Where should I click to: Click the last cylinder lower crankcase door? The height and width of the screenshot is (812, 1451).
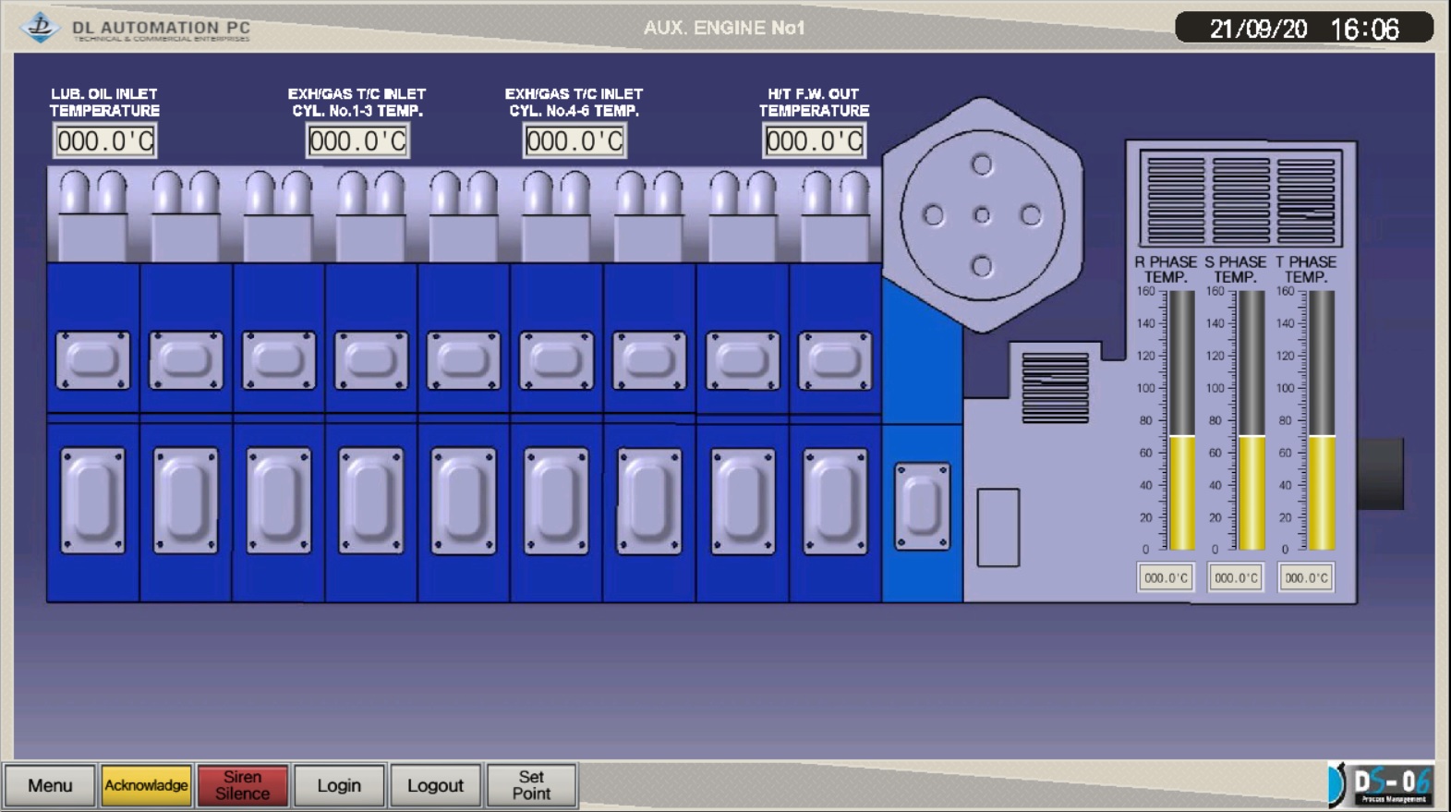point(834,501)
